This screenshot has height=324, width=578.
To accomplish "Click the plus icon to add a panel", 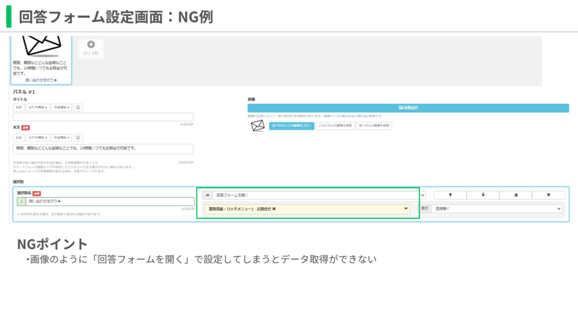I will tap(91, 45).
